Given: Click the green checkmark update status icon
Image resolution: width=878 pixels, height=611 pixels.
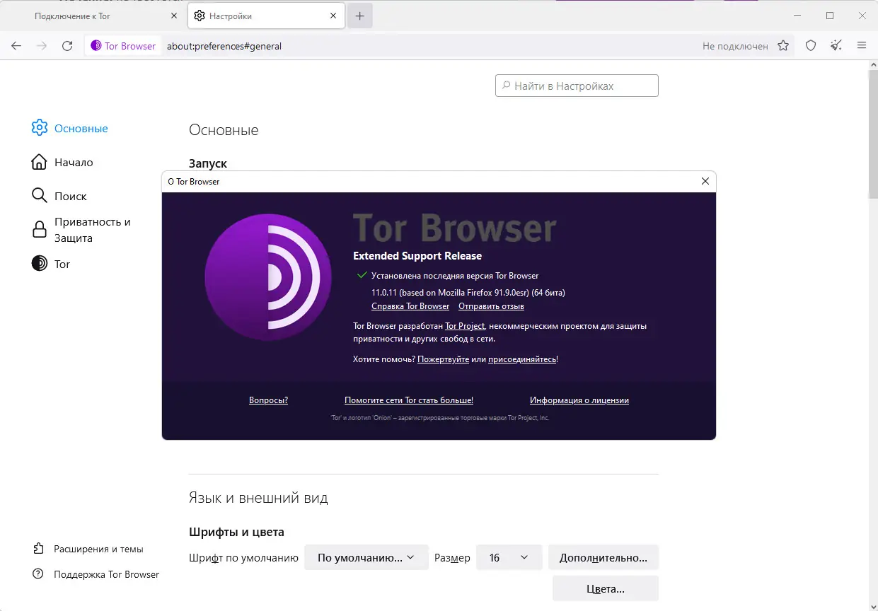Looking at the screenshot, I should 362,275.
